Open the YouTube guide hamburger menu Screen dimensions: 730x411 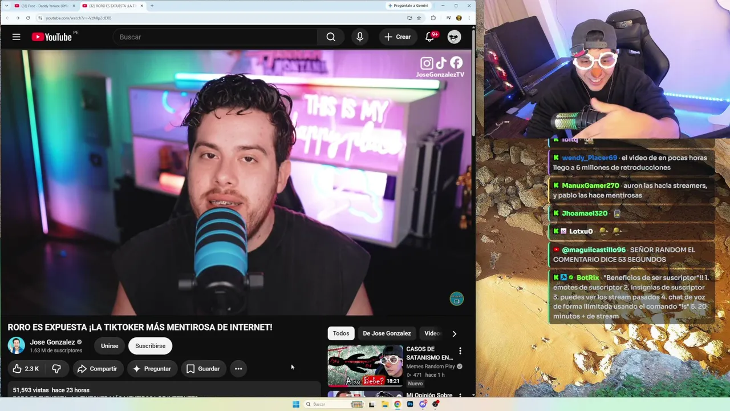coord(17,37)
